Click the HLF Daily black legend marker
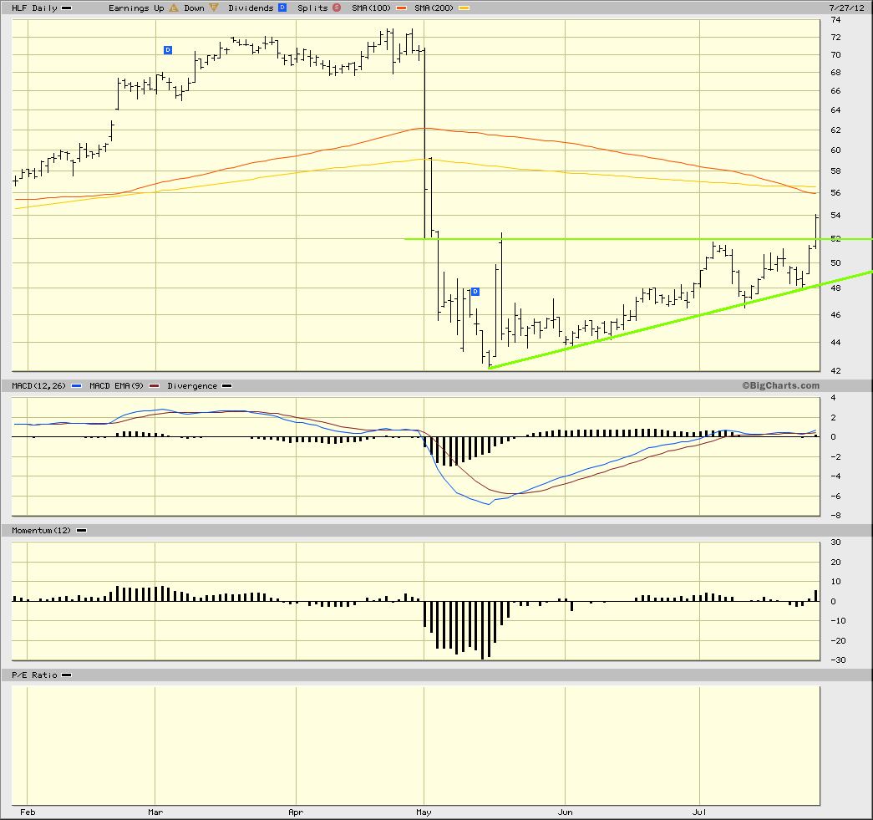 (x=66, y=8)
